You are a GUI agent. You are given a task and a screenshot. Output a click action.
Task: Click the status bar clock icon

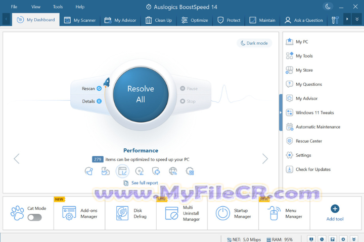pos(322,239)
